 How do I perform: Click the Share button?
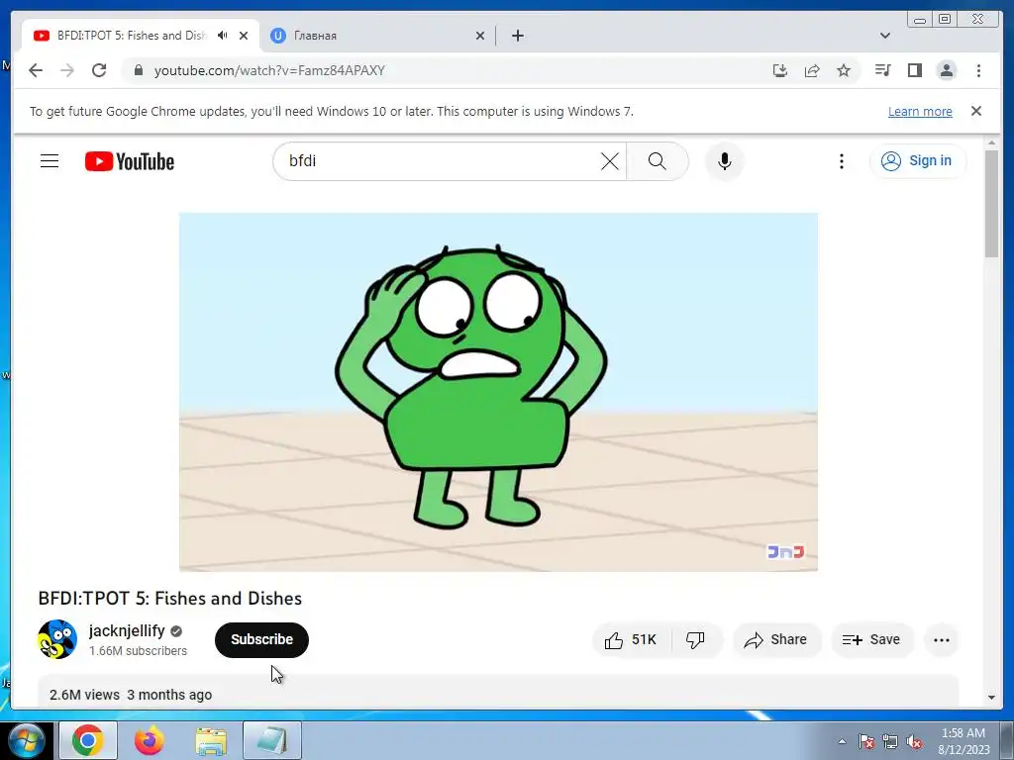click(x=776, y=640)
